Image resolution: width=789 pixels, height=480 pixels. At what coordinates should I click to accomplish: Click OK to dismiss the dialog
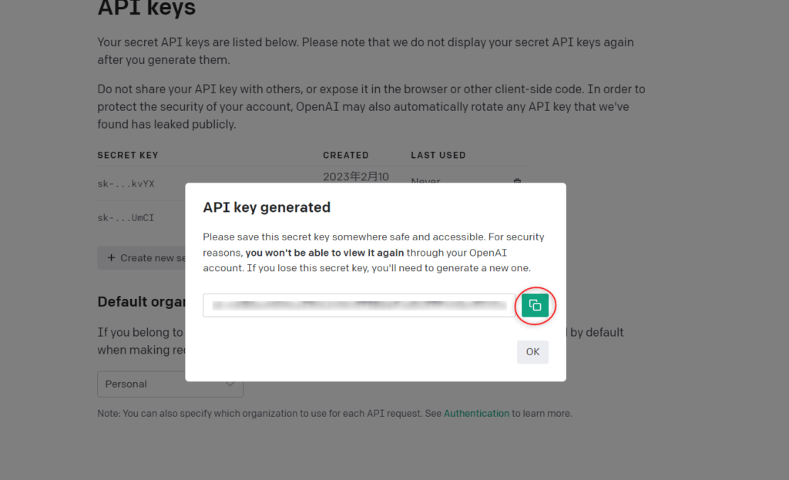click(532, 351)
